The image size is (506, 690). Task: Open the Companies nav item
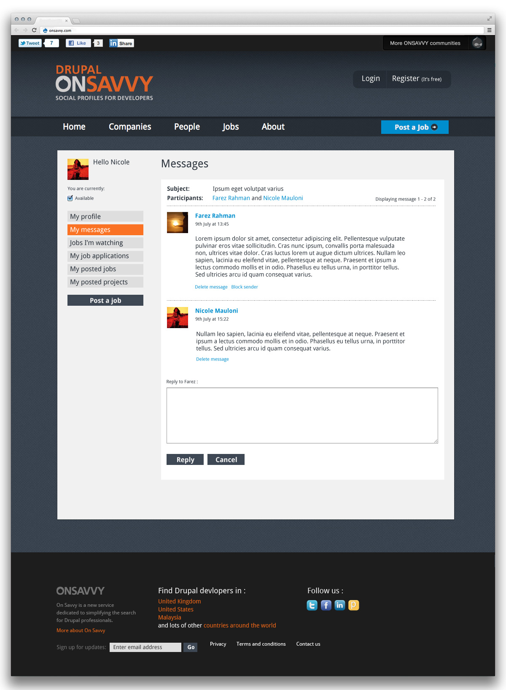click(x=130, y=127)
